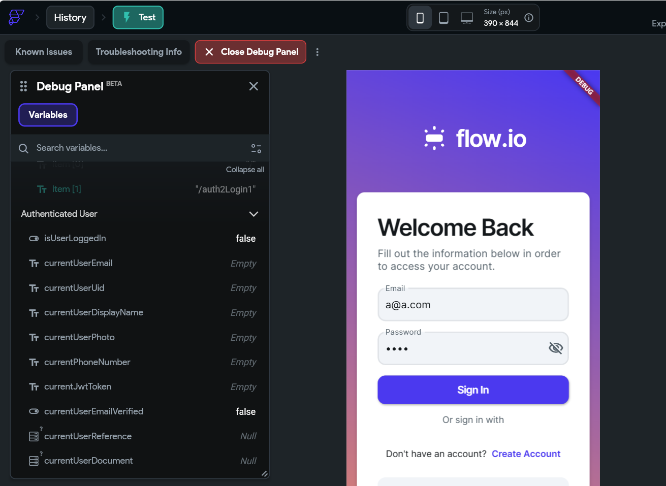Screen dimensions: 666x486
Task: Click the Debug Panel title
Action: point(70,86)
